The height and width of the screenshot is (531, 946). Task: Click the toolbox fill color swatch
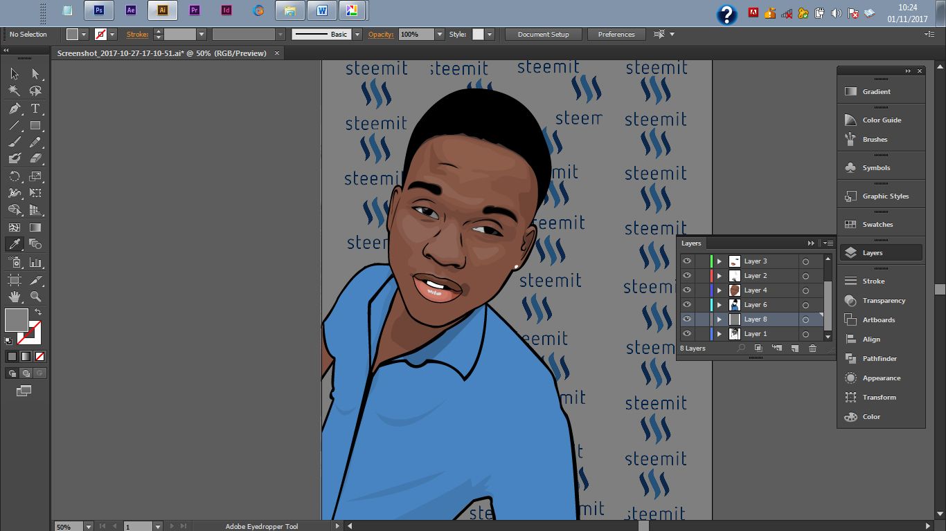[17, 320]
